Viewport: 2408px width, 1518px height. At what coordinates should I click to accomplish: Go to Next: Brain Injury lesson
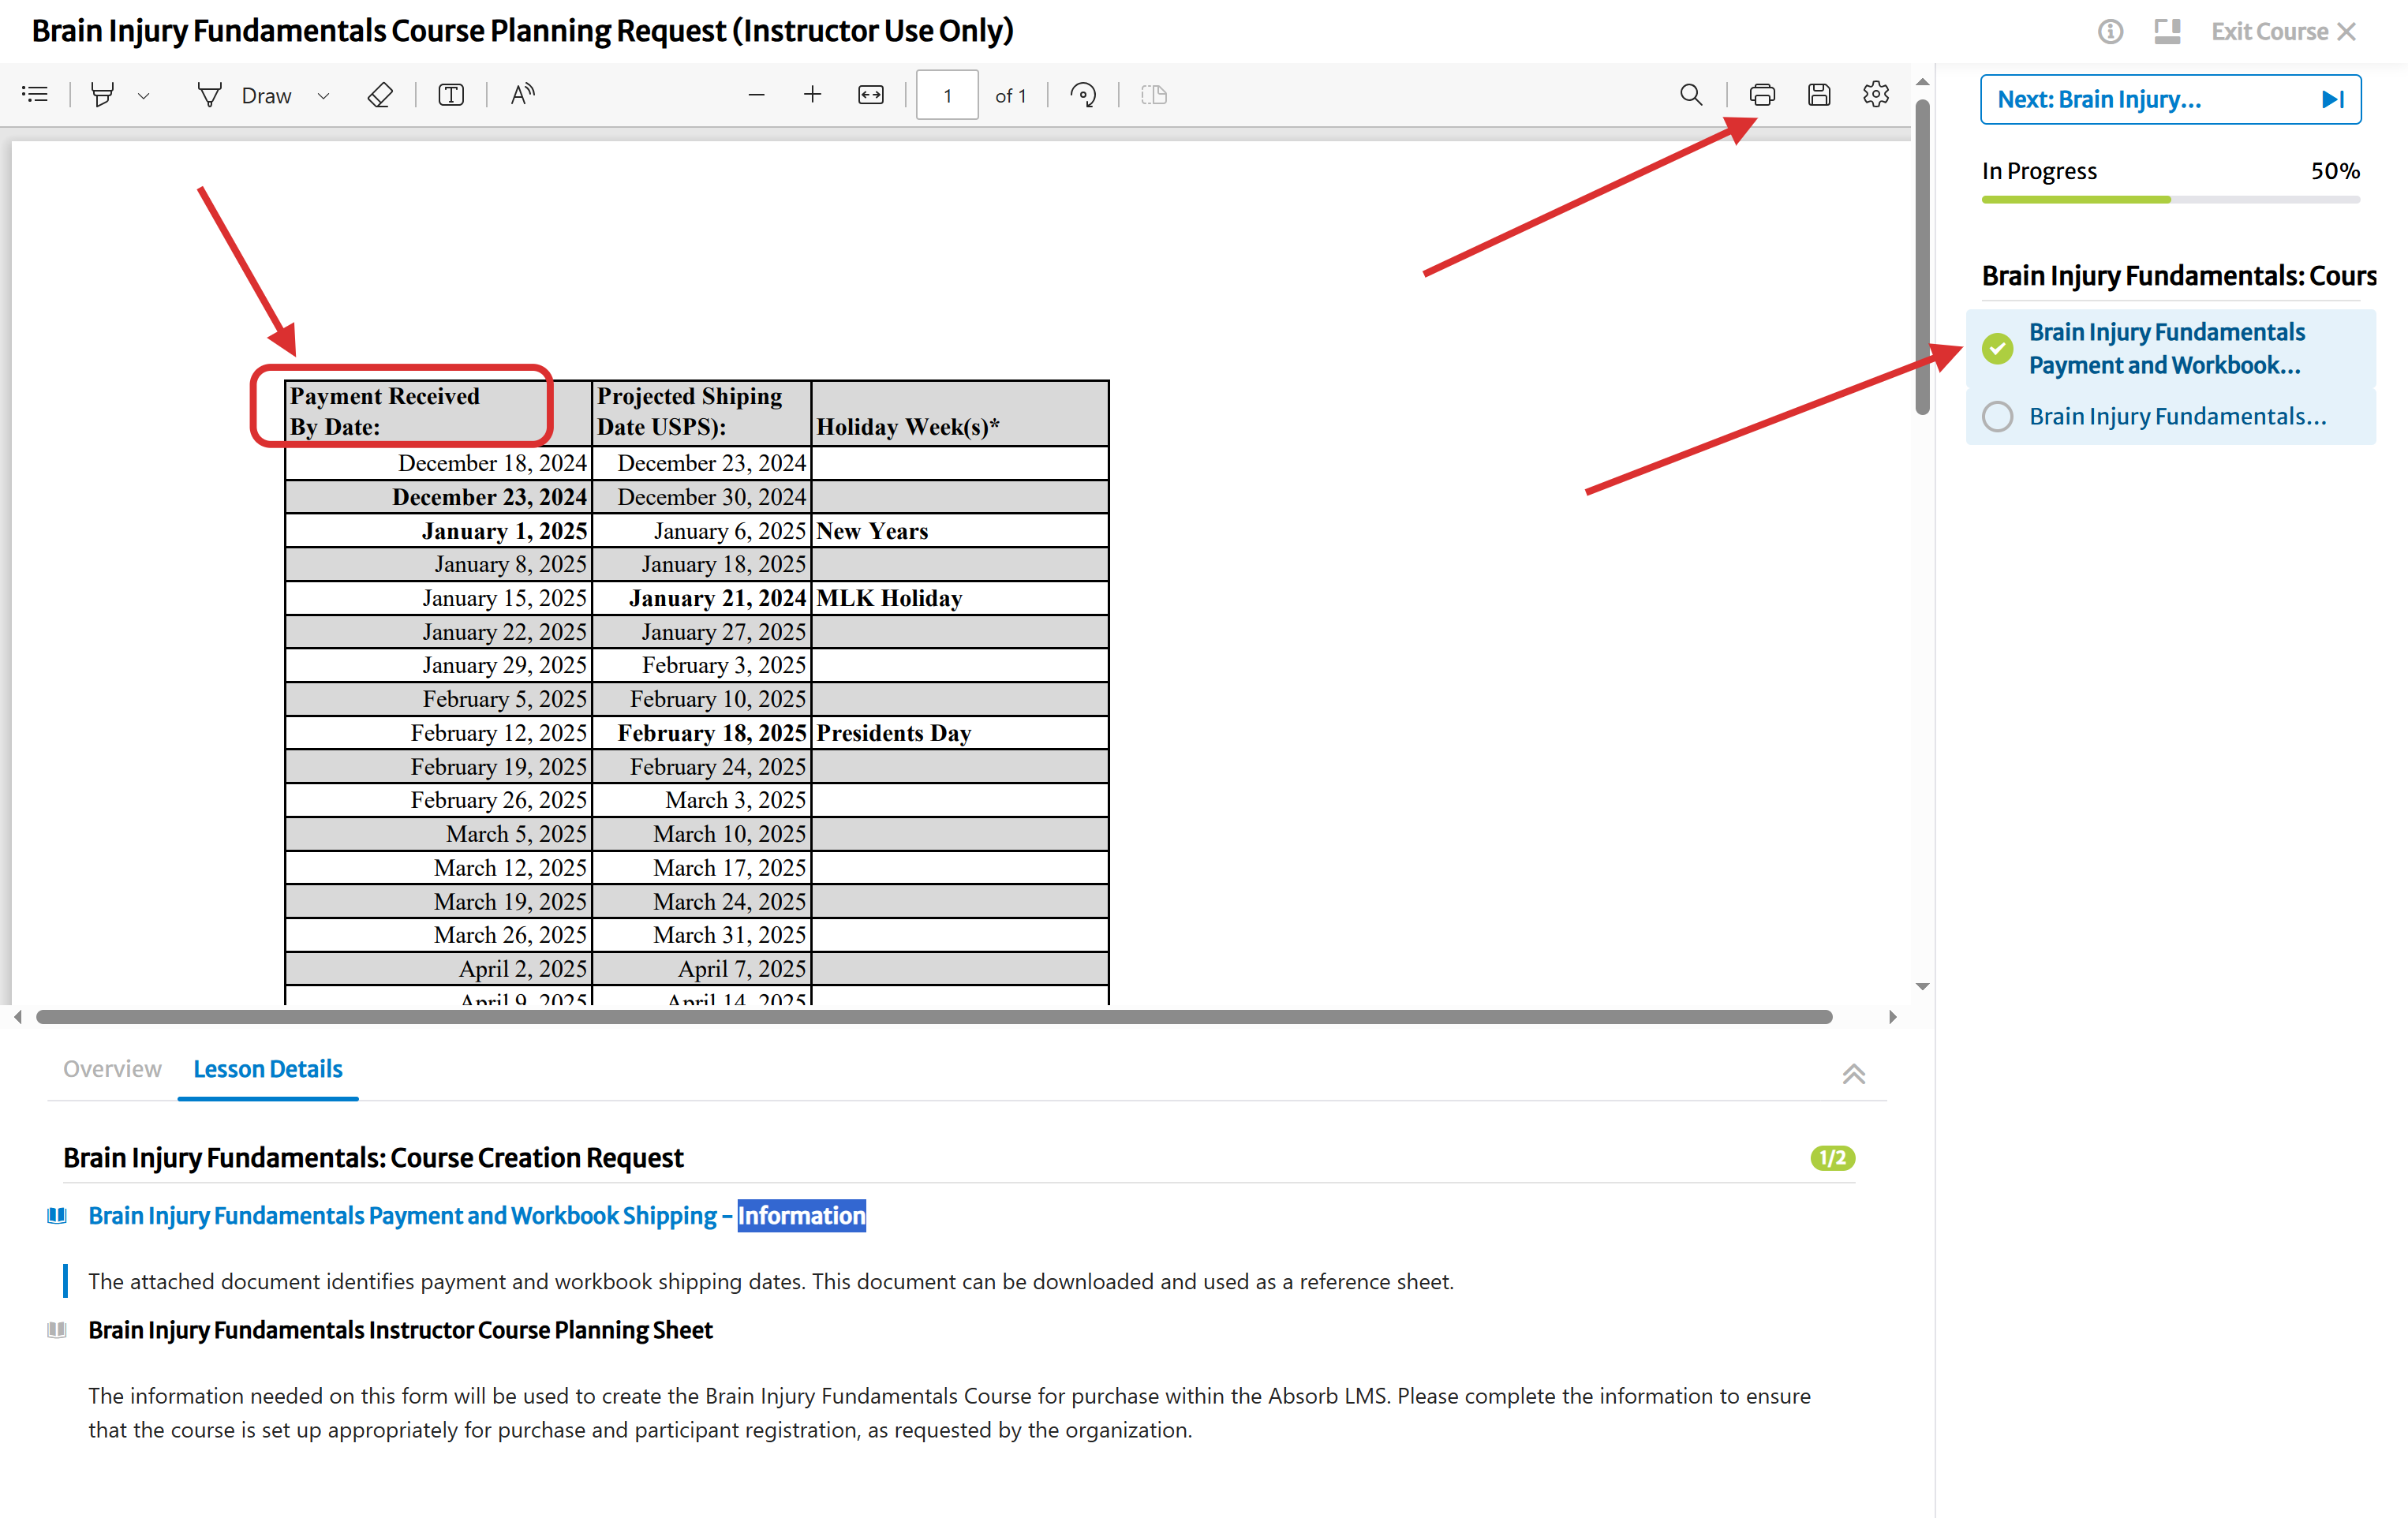pyautogui.click(x=2170, y=99)
